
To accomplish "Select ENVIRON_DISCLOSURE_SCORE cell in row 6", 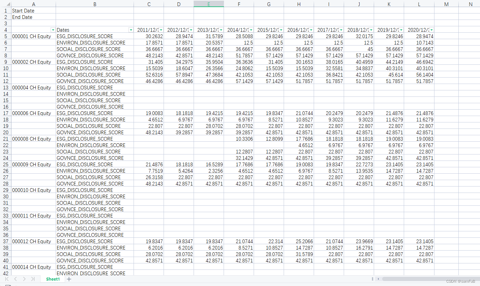I will [95, 43].
